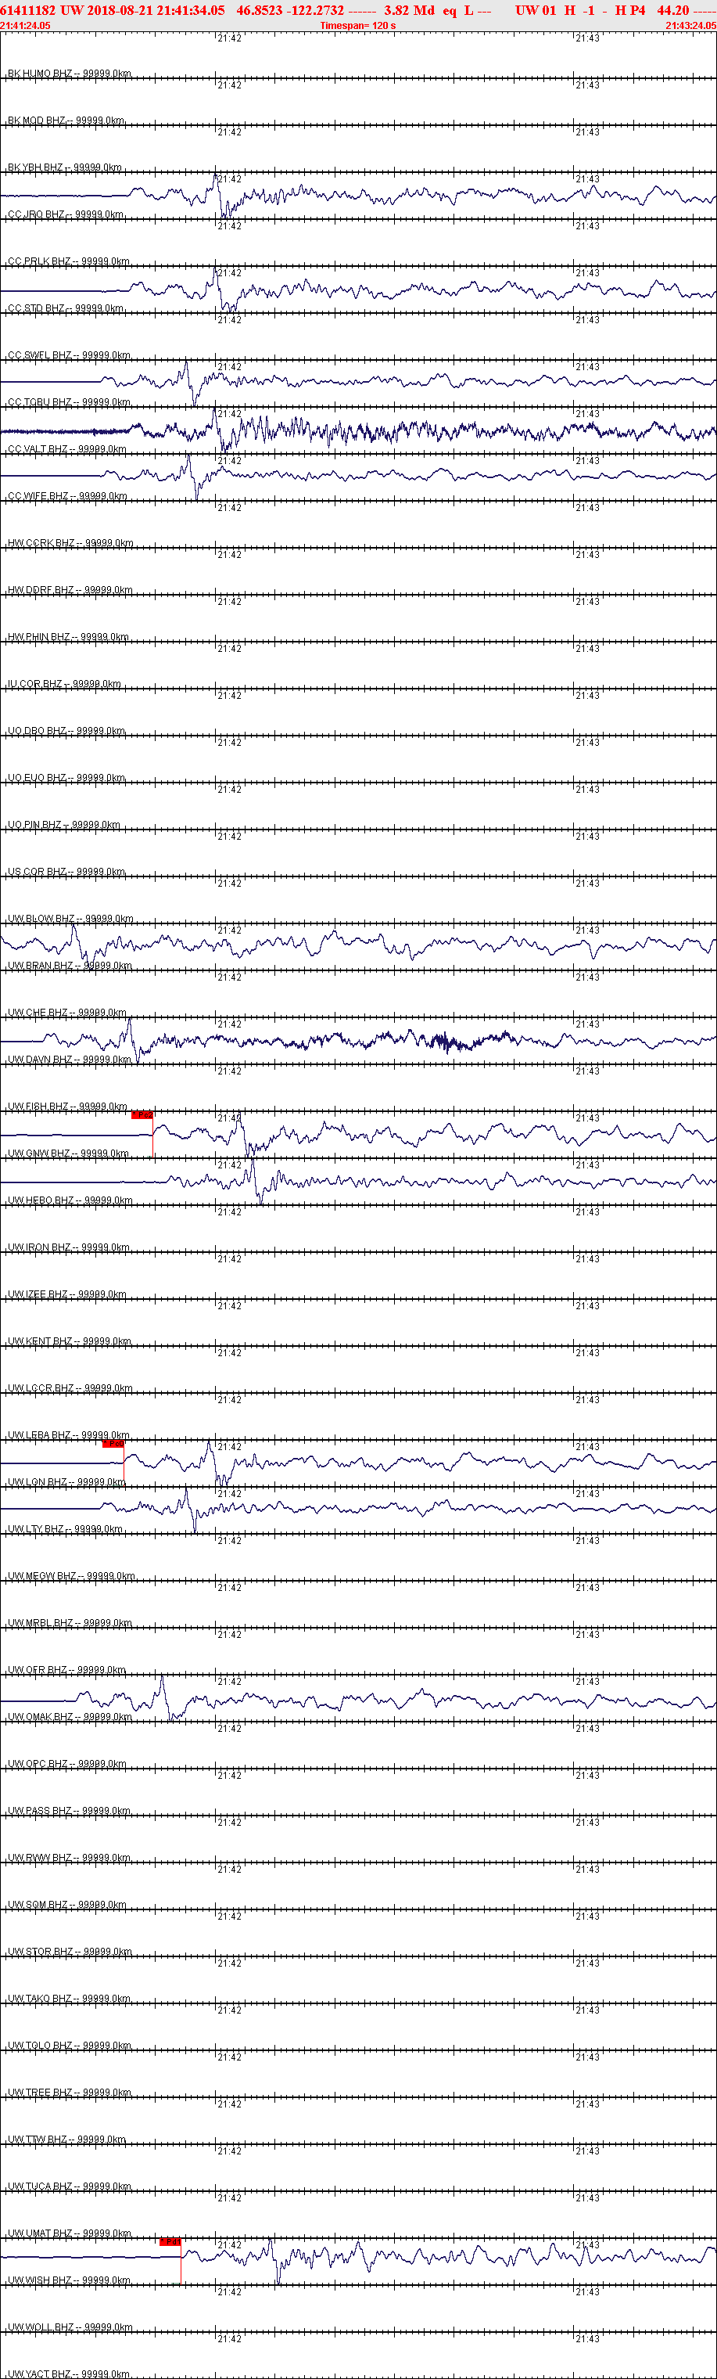Click the "UO.PIN BHZ" station label
This screenshot has width=717, height=2379.
[35, 825]
